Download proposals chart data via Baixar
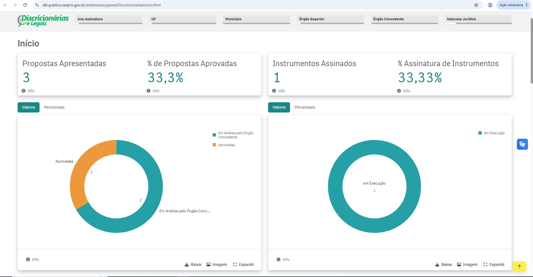Image resolution: width=533 pixels, height=277 pixels. tap(193, 265)
